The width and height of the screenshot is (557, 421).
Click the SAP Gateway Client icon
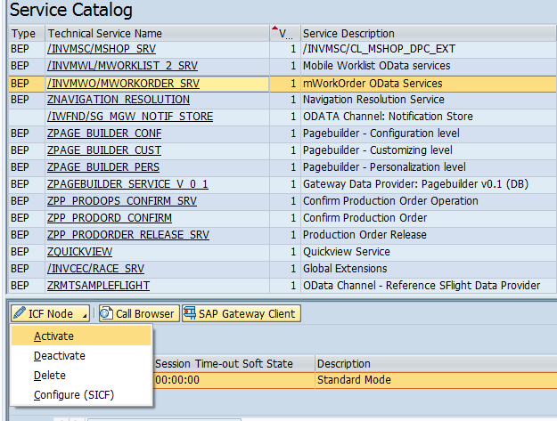coord(191,313)
